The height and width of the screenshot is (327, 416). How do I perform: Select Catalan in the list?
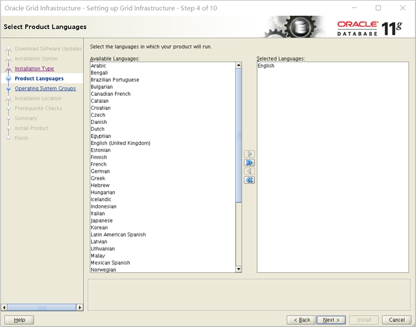point(162,101)
